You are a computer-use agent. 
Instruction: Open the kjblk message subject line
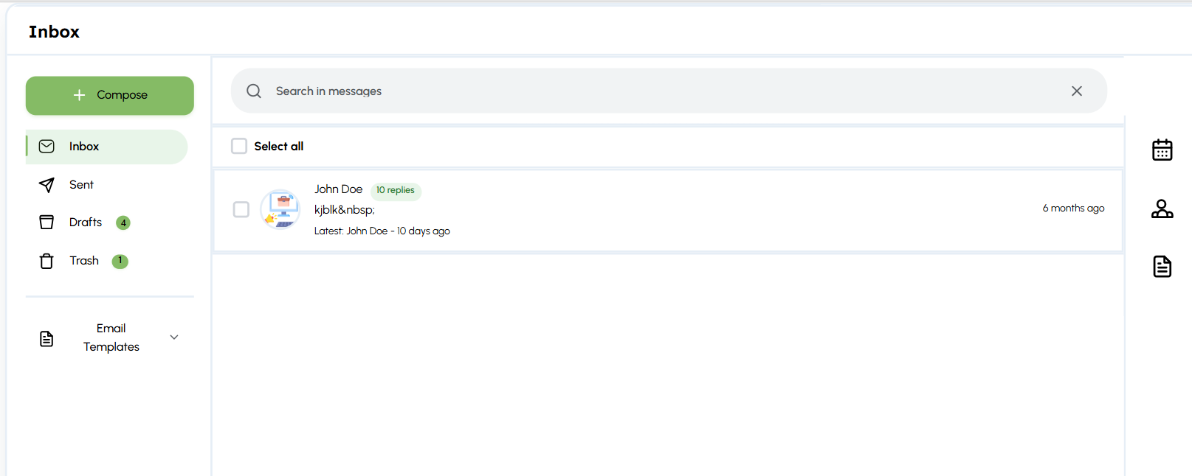(x=345, y=210)
